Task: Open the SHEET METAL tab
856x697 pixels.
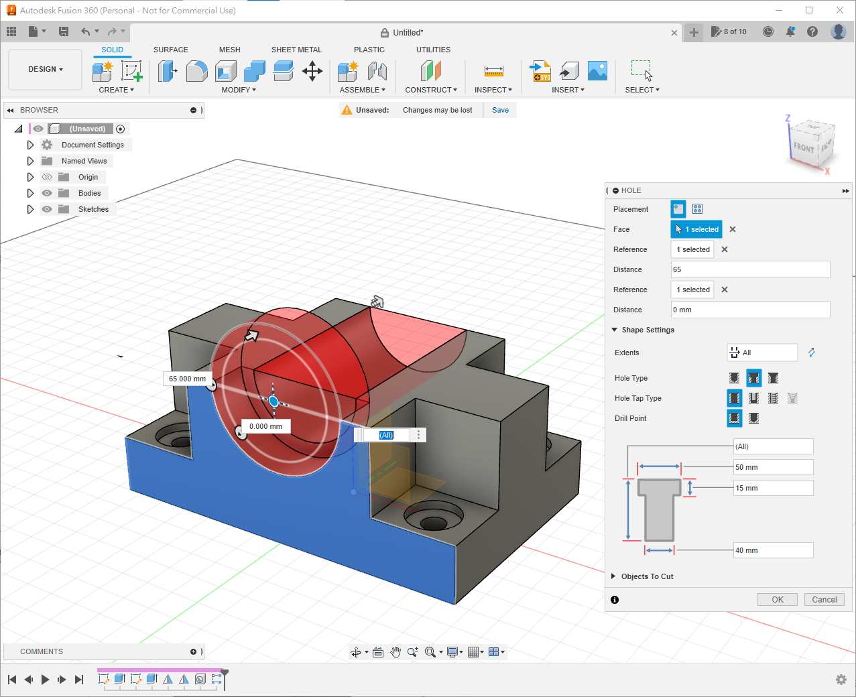Action: 296,50
